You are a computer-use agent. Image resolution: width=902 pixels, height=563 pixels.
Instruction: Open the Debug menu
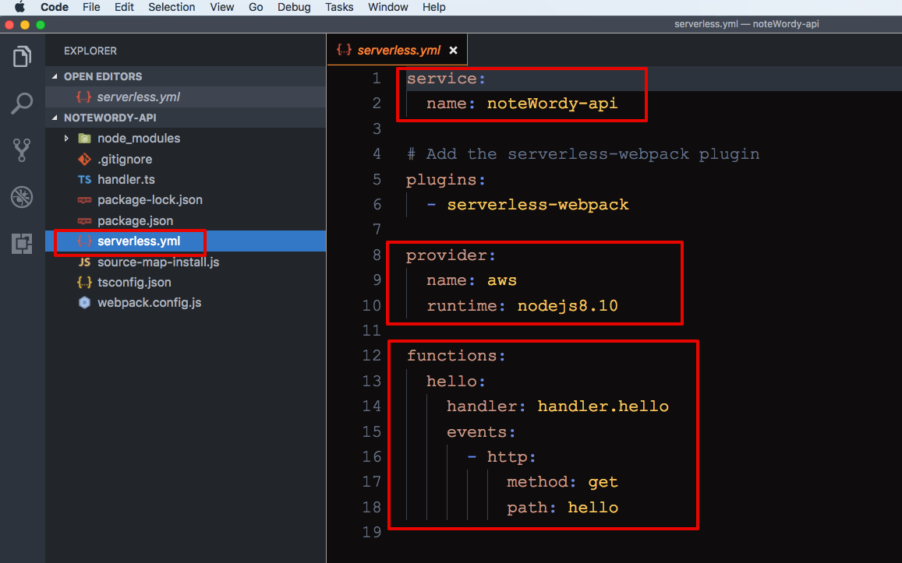point(294,7)
